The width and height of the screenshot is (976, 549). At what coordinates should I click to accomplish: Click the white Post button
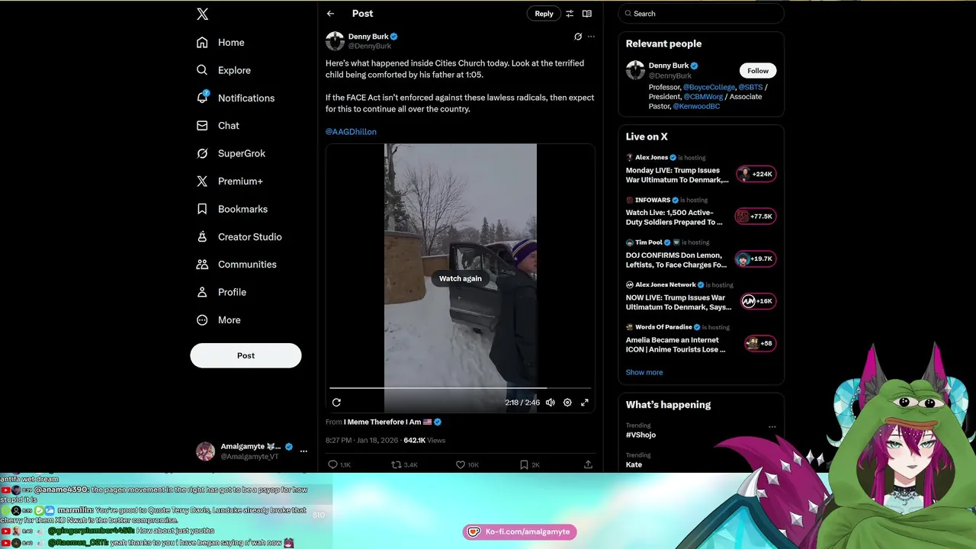tap(246, 355)
